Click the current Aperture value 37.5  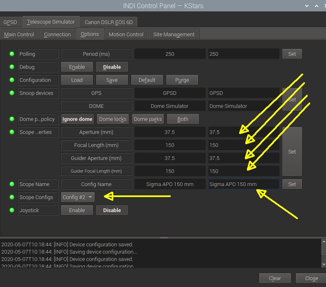(170, 132)
